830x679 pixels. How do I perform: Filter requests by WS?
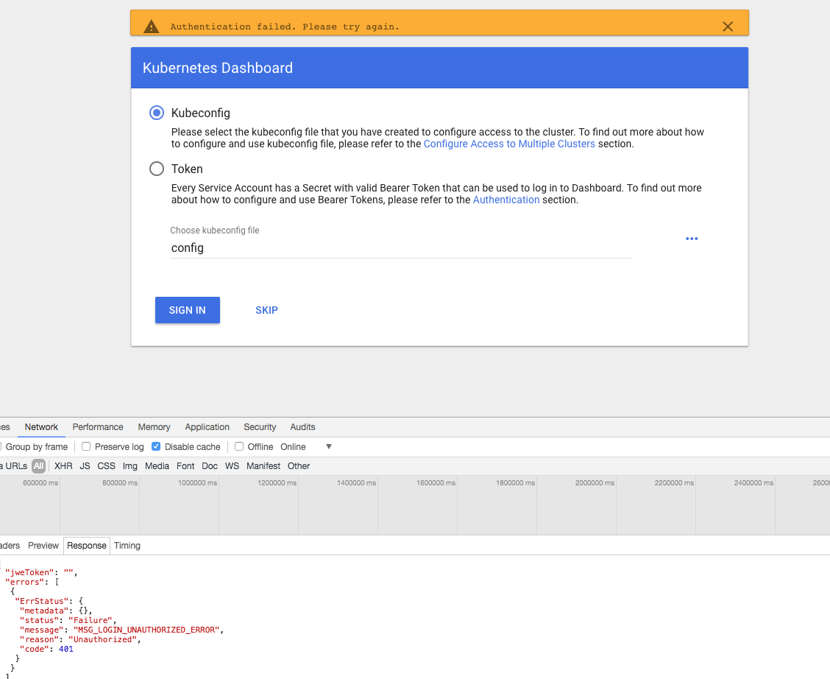click(x=232, y=466)
